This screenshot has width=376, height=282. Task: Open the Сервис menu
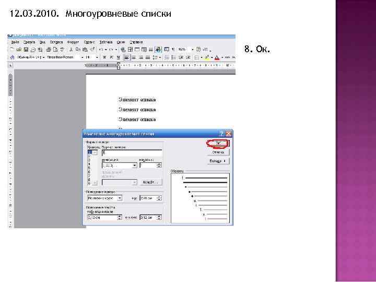point(89,42)
